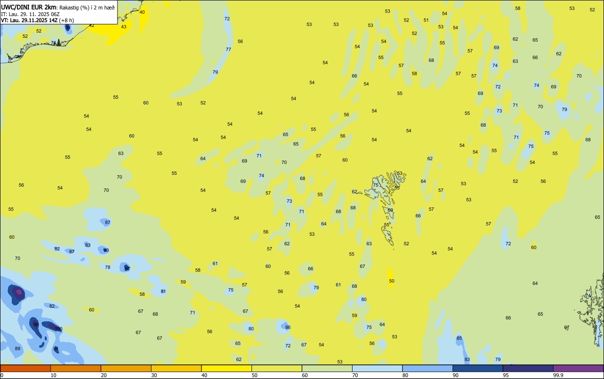Click the '99.9' label on the legend scale
The image size is (604, 379).
click(x=558, y=375)
